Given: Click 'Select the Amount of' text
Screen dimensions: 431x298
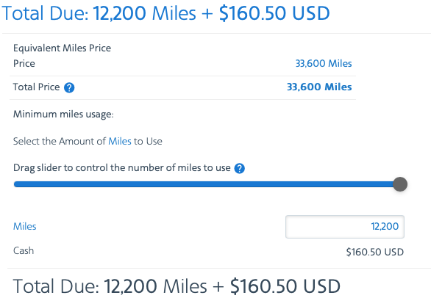Looking at the screenshot, I should 60,142.
